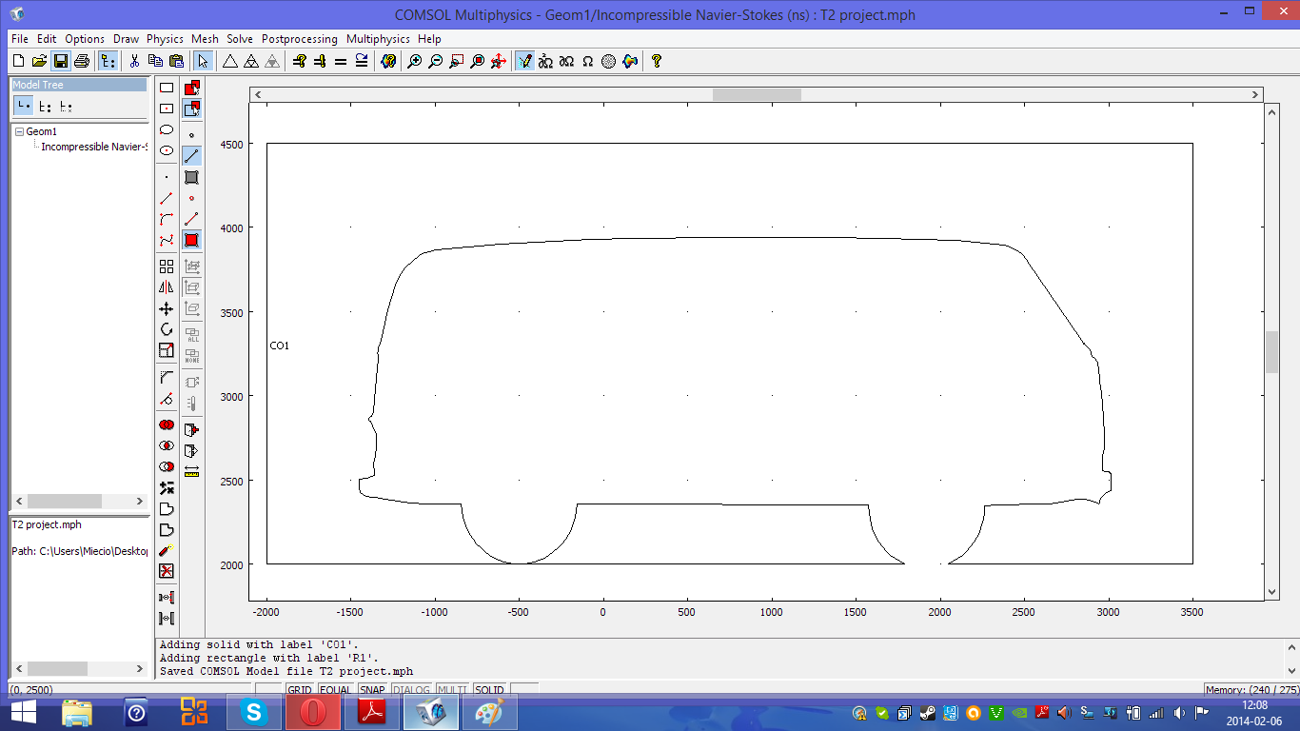Click the canvas vertical scrollbar thumb
Screen dimensions: 1300x731
point(1271,352)
